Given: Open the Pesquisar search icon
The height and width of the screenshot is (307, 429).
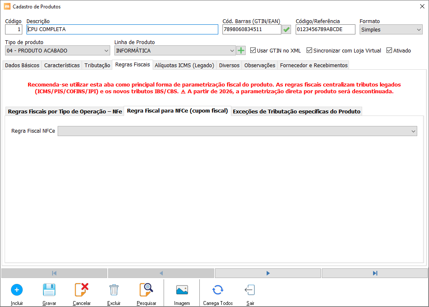Looking at the screenshot, I should point(146,290).
